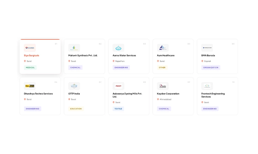Open the Mahavir Synthesis logo thumbnail

pos(74,48)
